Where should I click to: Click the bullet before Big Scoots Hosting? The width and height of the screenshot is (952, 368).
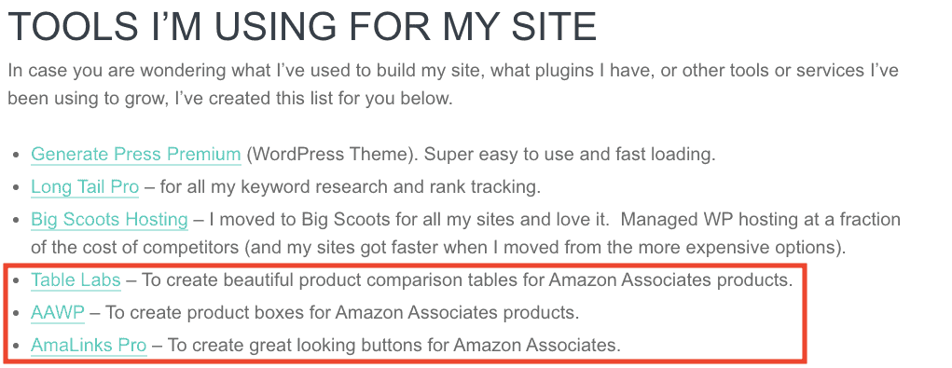click(17, 220)
